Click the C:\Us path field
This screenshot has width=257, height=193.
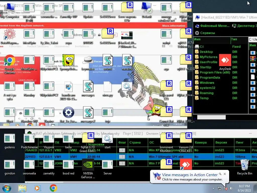click(x=252, y=39)
